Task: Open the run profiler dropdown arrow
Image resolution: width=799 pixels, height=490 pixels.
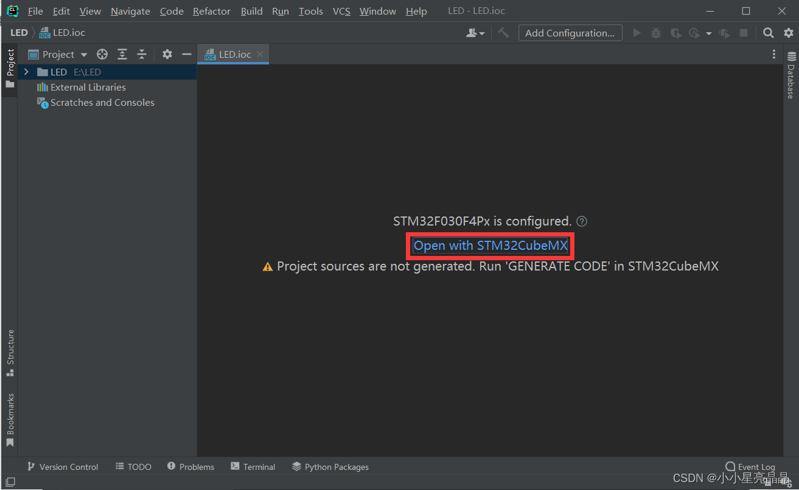Action: pos(709,33)
